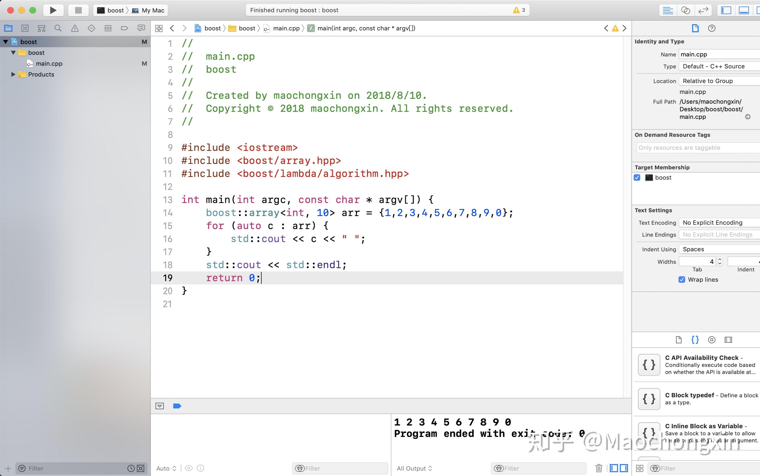Click the Run button to build and run
The width and height of the screenshot is (760, 476).
tap(53, 10)
